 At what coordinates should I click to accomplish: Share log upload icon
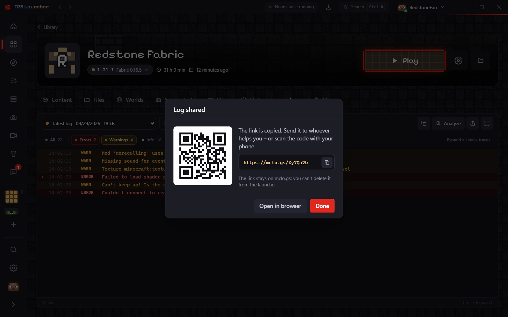pos(473,123)
